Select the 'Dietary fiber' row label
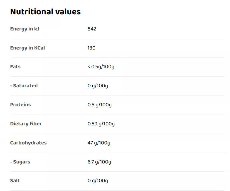Screen dimensions: 230x191 point(26,124)
